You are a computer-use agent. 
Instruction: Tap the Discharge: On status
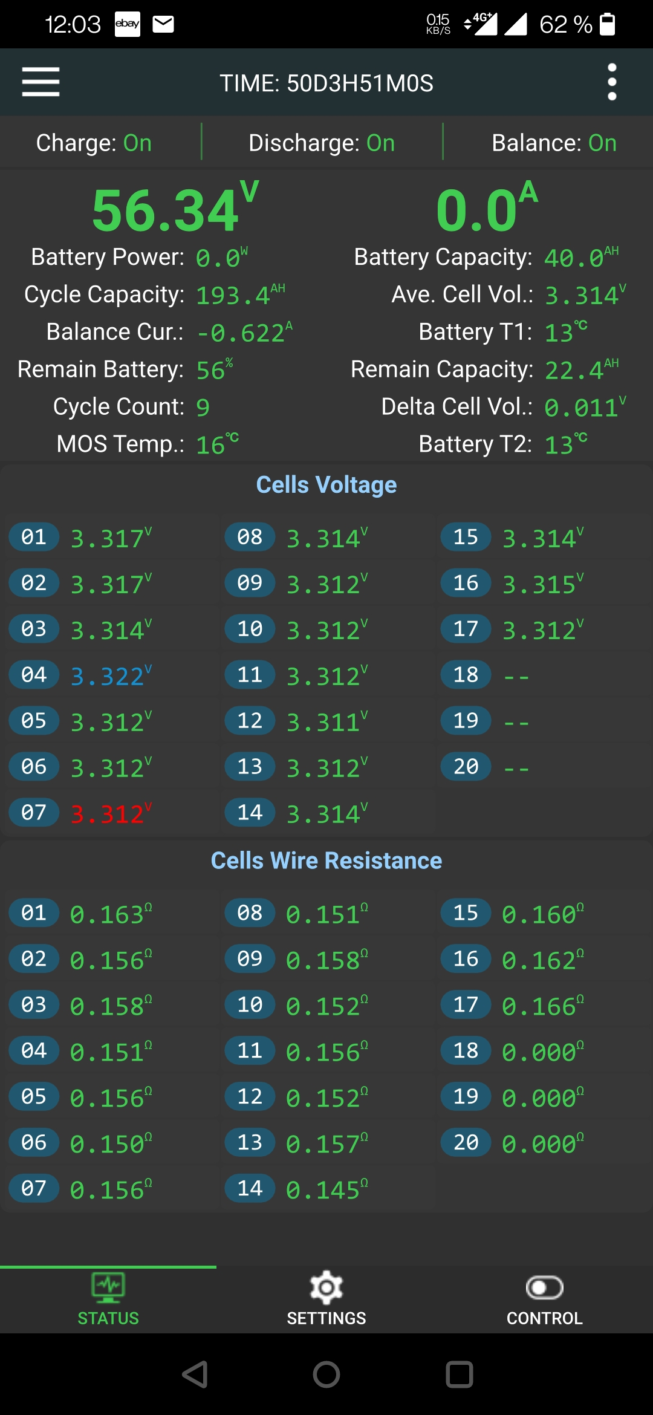pyautogui.click(x=322, y=143)
